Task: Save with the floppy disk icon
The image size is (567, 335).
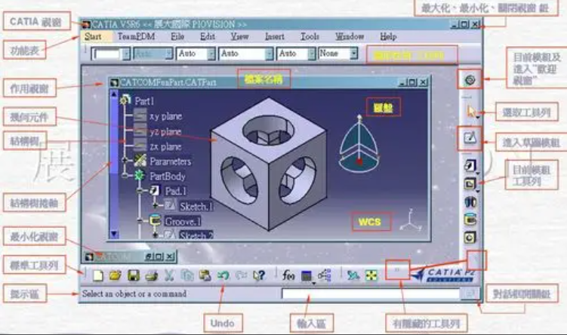Action: pos(134,275)
